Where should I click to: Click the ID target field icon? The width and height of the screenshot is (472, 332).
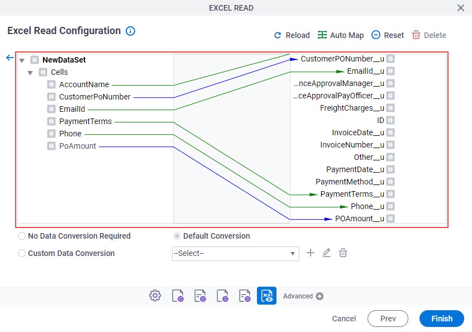tap(390, 120)
